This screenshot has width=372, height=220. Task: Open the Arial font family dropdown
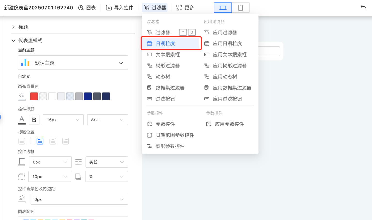coord(107,120)
